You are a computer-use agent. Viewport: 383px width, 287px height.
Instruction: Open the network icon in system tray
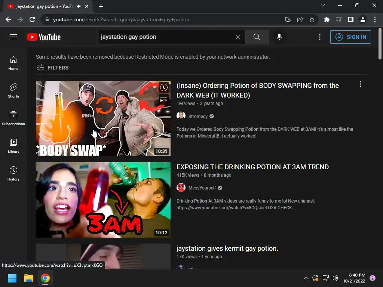pyautogui.click(x=325, y=278)
